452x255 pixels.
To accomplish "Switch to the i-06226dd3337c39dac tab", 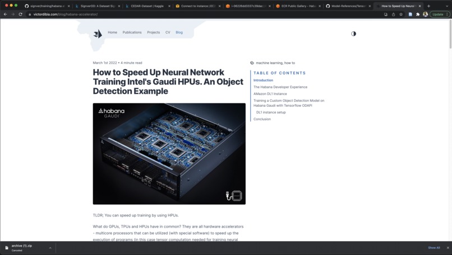I will (248, 6).
